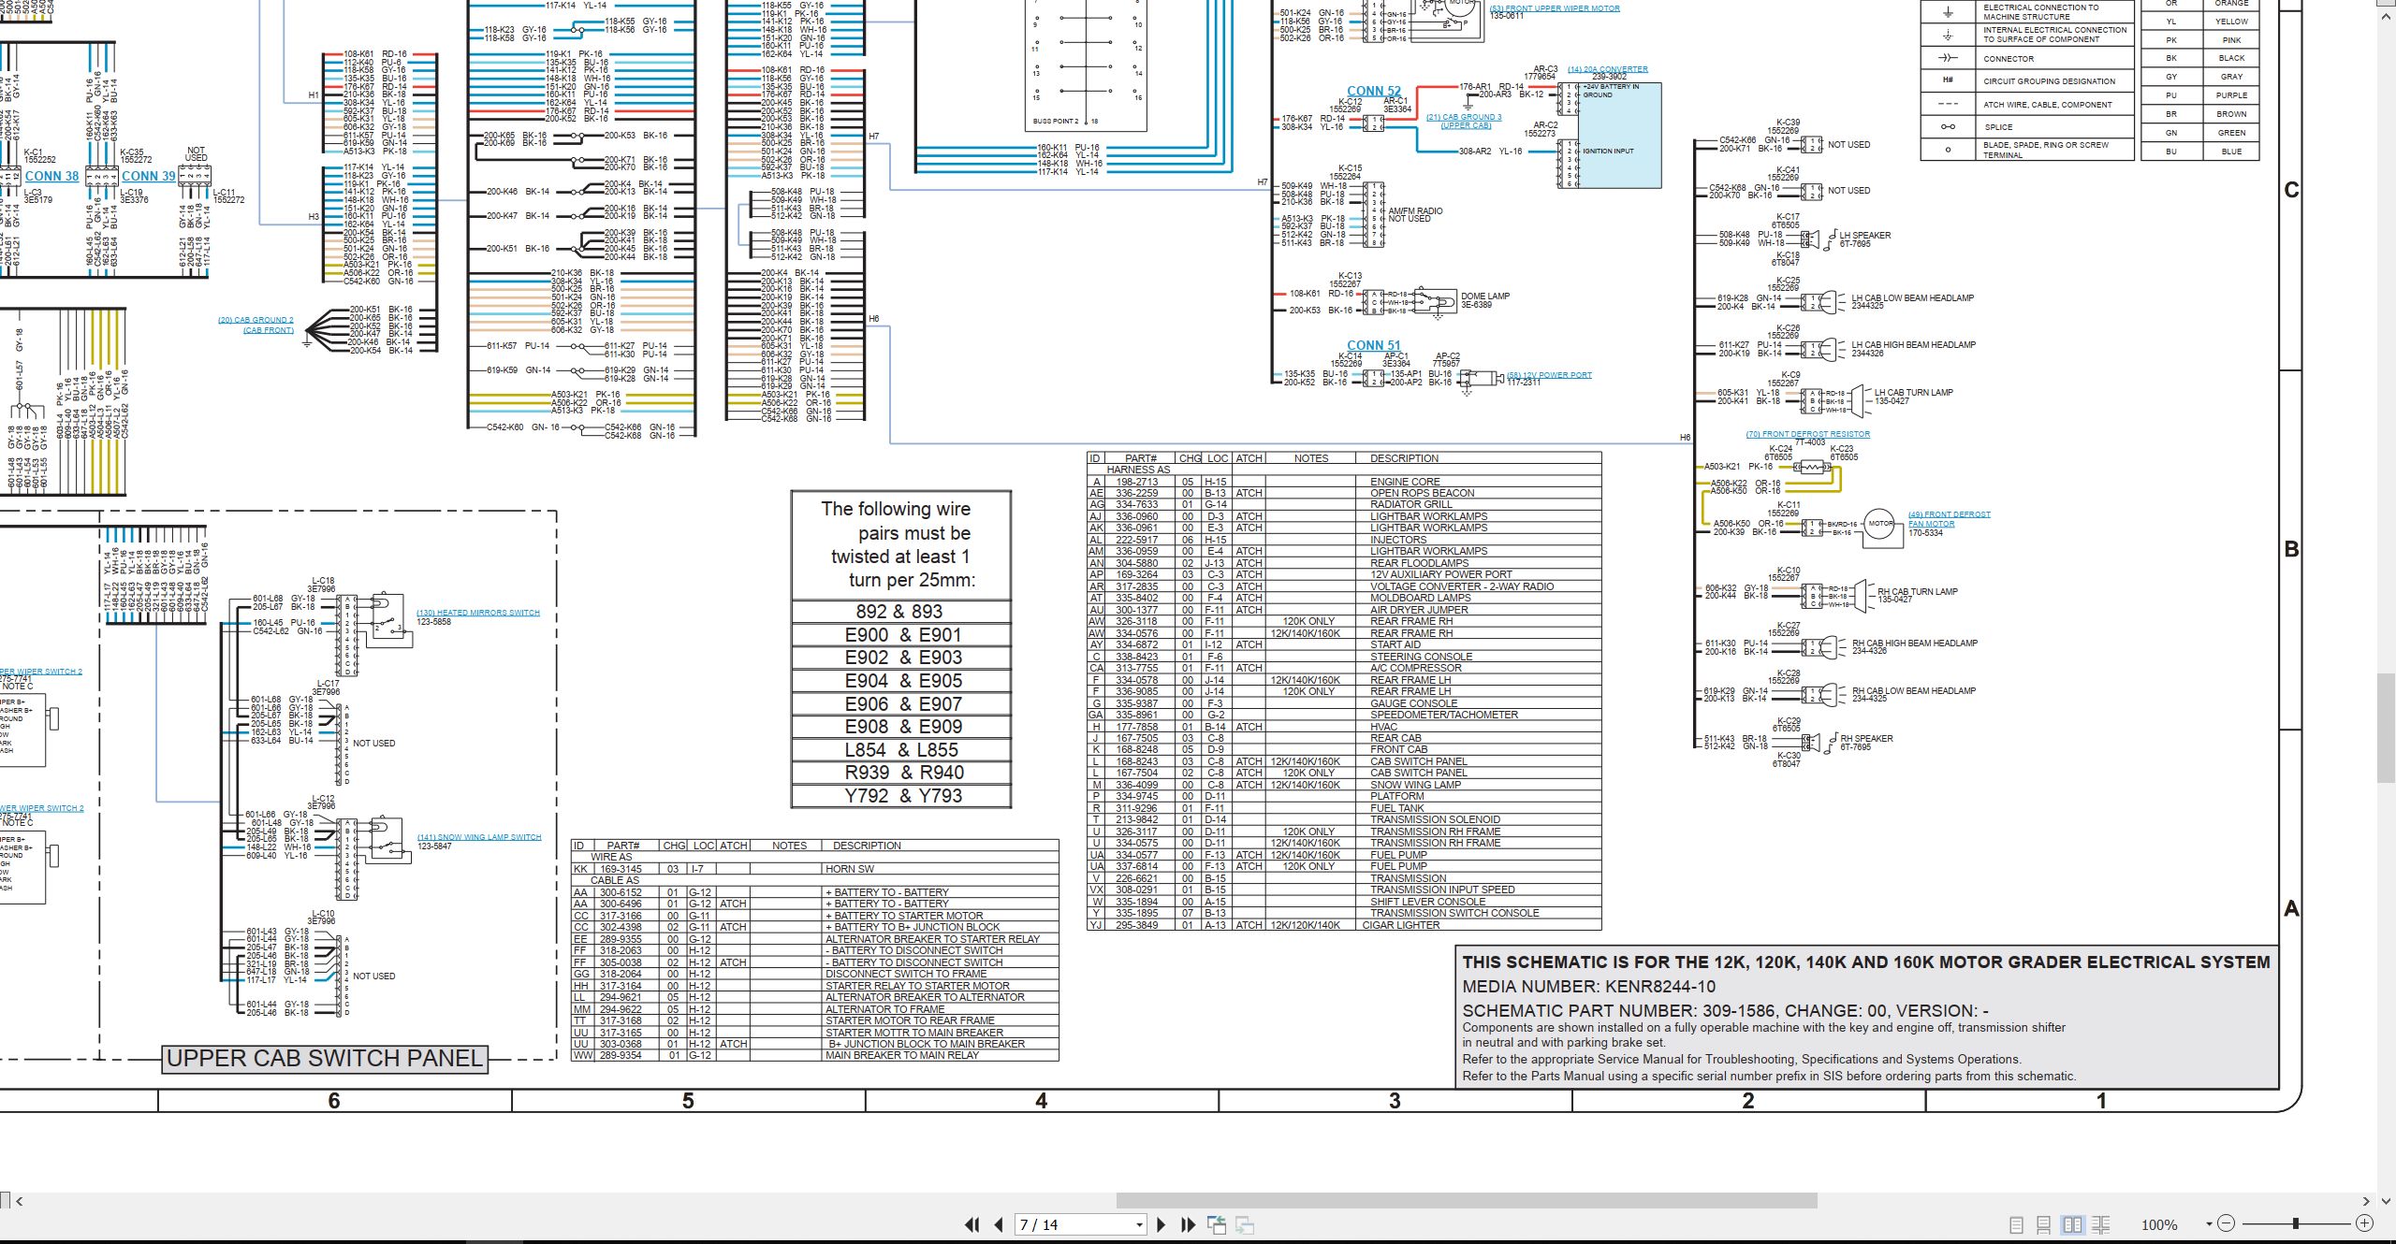Click the Upper Cab Switch Panel label
This screenshot has height=1244, width=2396.
[x=325, y=1058]
